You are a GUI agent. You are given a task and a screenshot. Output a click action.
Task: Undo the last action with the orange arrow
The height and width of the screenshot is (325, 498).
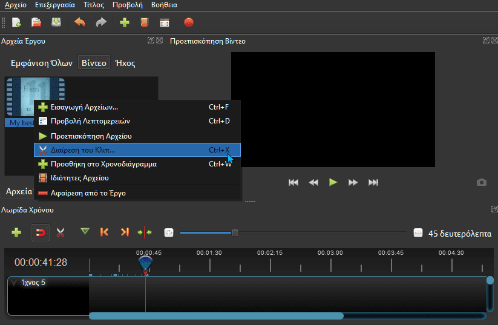(x=80, y=22)
